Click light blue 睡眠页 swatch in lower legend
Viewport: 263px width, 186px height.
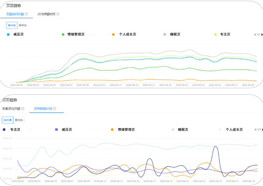pos(173,130)
